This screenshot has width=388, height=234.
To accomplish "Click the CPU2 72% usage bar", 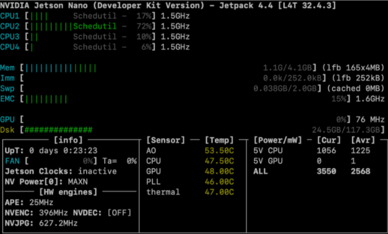I will pos(51,26).
